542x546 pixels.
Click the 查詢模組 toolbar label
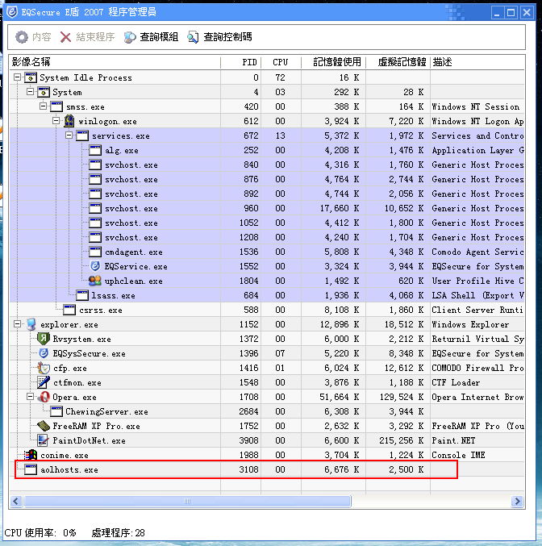point(159,37)
